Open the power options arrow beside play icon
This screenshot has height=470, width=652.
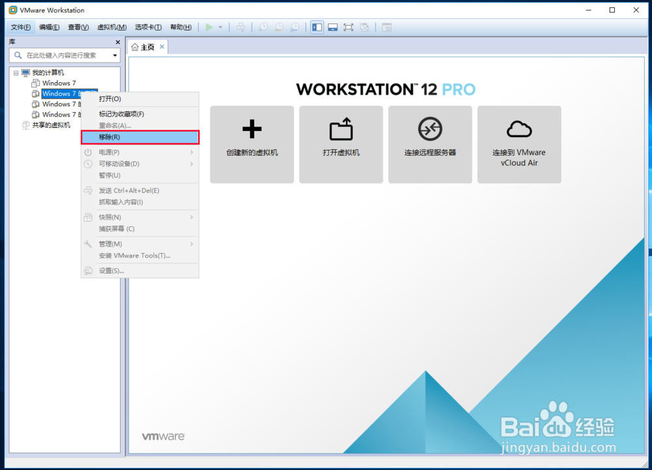[220, 27]
